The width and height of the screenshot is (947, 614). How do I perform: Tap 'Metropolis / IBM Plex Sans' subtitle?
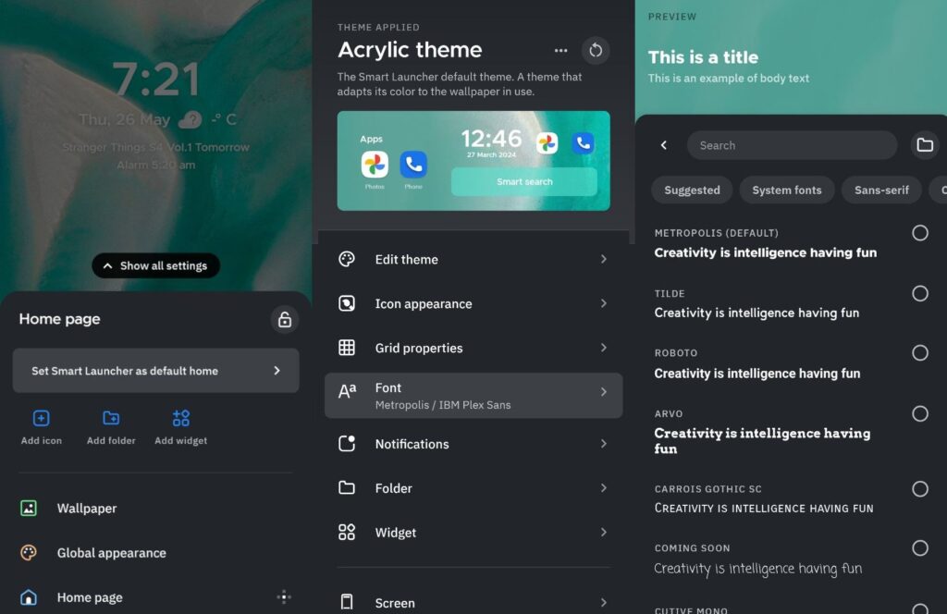443,405
